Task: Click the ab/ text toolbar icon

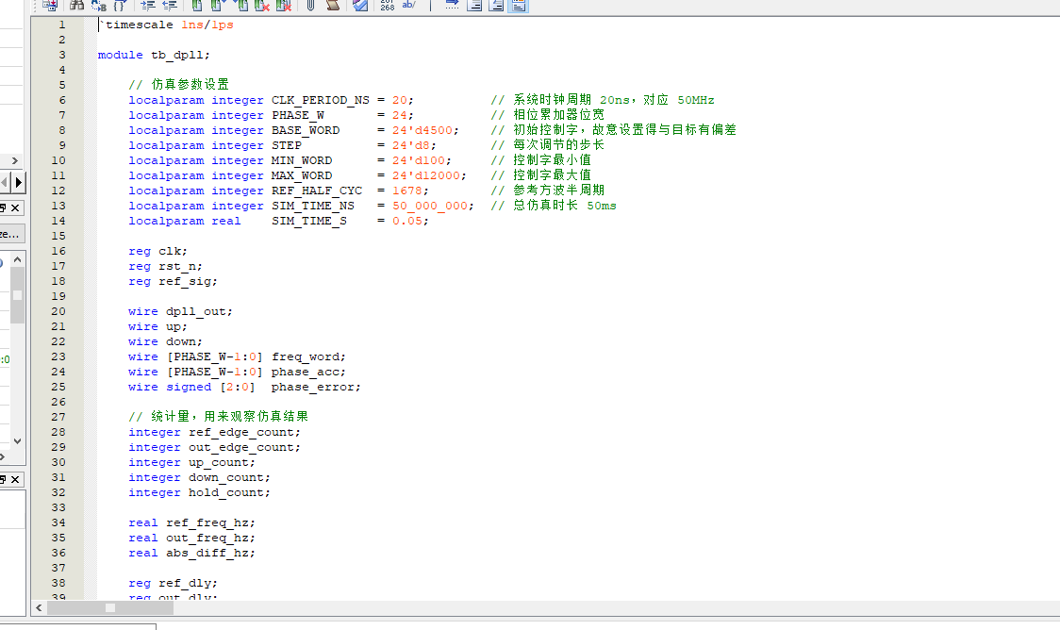Action: (x=408, y=5)
